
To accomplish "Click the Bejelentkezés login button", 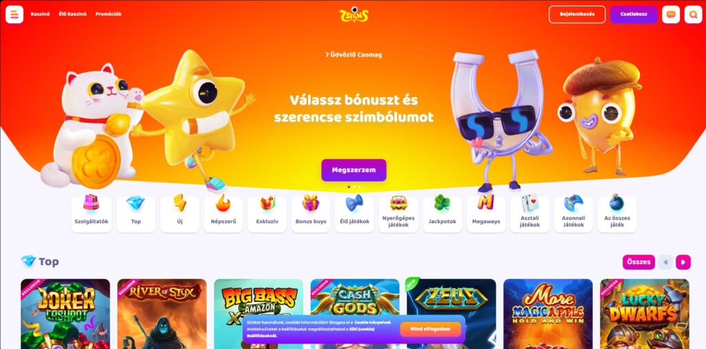I will 577,14.
